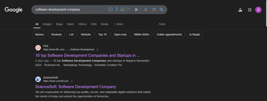The height and width of the screenshot is (101, 267).
Task: Apply the Names filter chip
Action: [x=40, y=35]
